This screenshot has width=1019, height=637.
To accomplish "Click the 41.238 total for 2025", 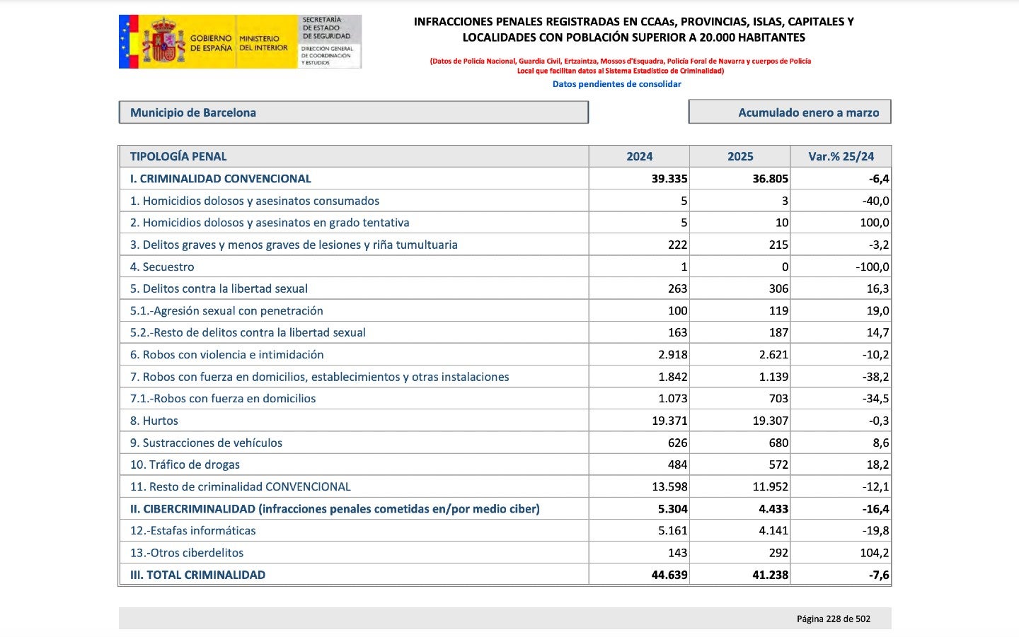I will tap(770, 575).
